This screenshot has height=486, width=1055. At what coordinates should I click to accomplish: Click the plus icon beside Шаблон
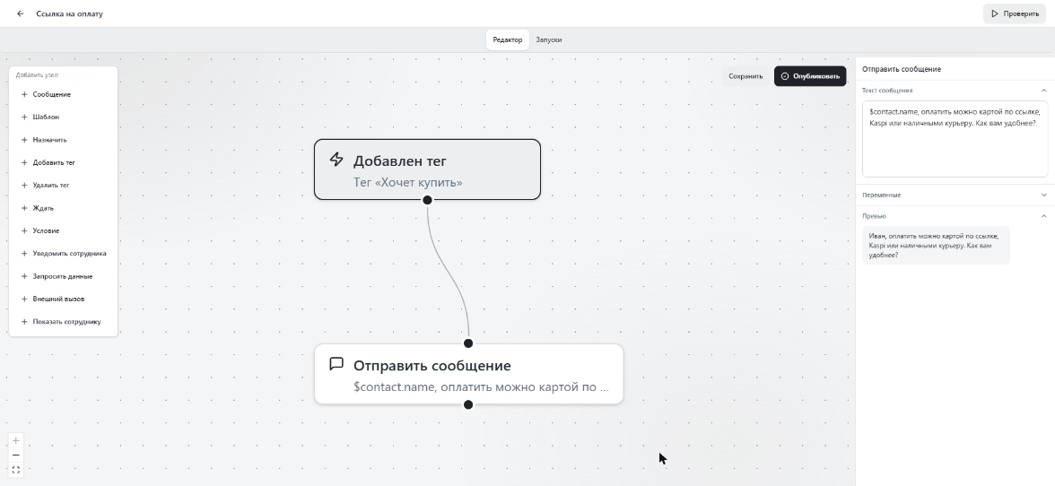point(24,117)
